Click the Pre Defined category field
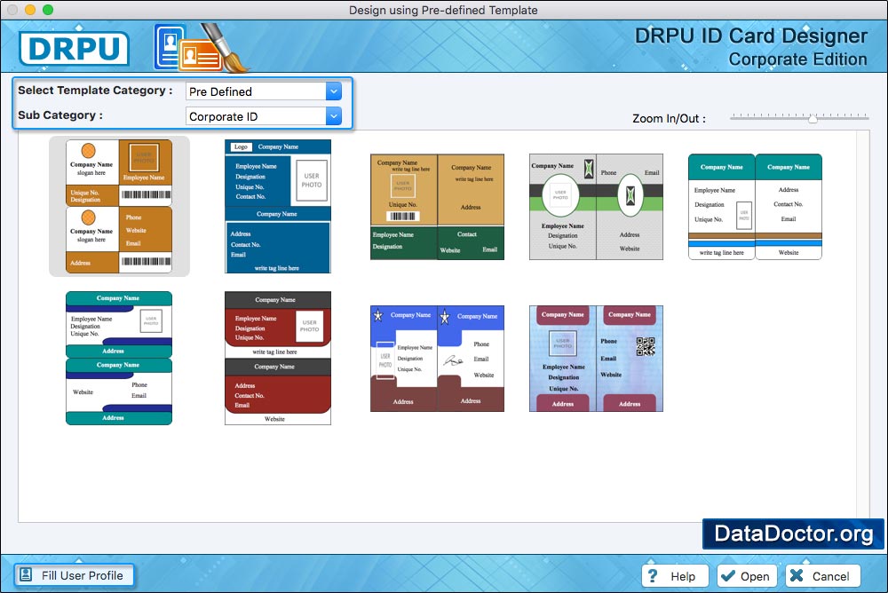The height and width of the screenshot is (593, 888). 256,91
